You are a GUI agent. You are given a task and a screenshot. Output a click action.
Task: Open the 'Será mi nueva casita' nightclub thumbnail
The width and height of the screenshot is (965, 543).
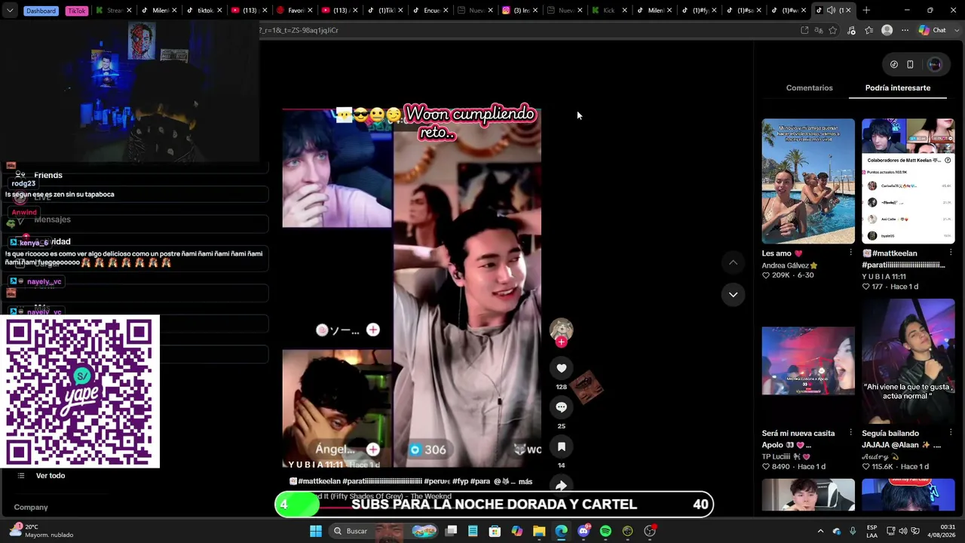(808, 361)
